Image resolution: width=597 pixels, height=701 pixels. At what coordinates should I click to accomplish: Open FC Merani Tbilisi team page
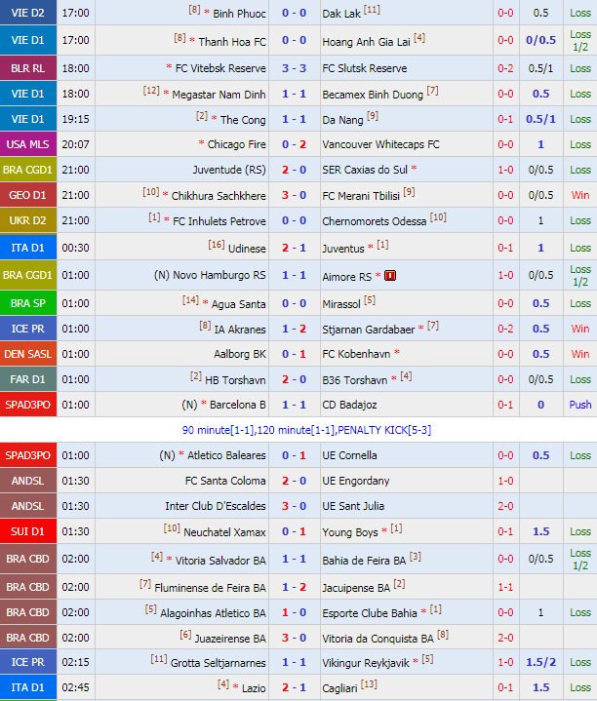point(360,196)
